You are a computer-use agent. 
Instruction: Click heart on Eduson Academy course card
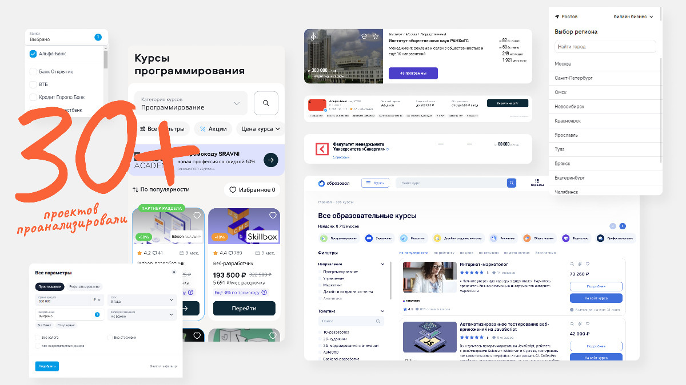click(x=197, y=216)
